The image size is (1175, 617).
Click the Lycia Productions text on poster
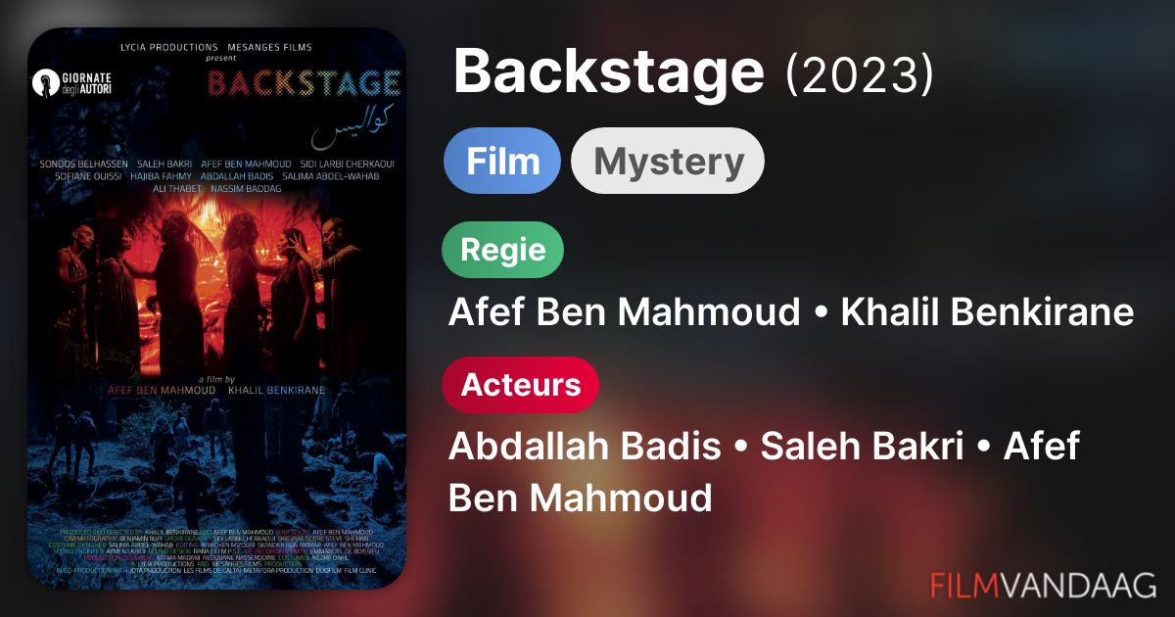coord(169,46)
